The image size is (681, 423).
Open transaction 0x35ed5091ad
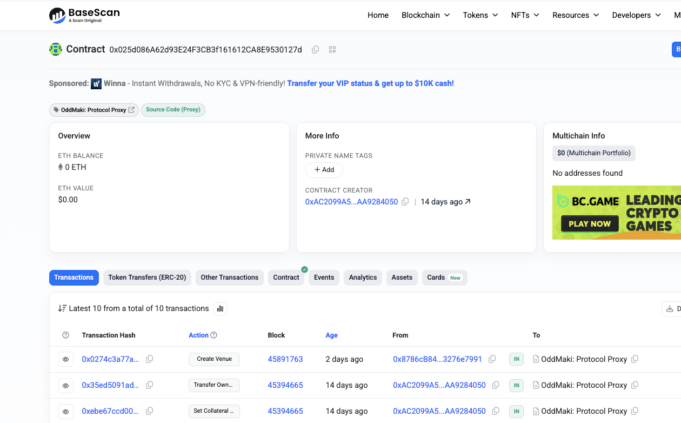coord(110,385)
